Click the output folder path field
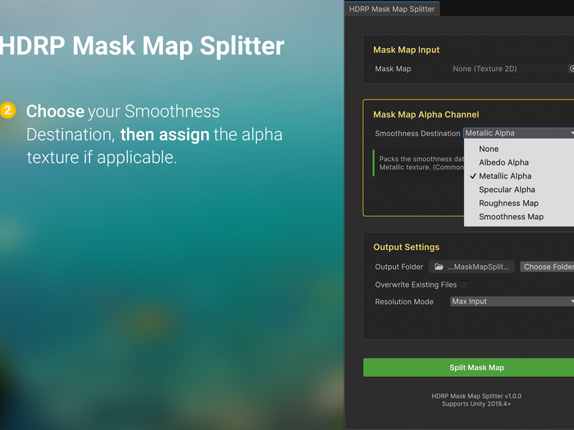Screen dimensions: 574x430 pos(472,267)
